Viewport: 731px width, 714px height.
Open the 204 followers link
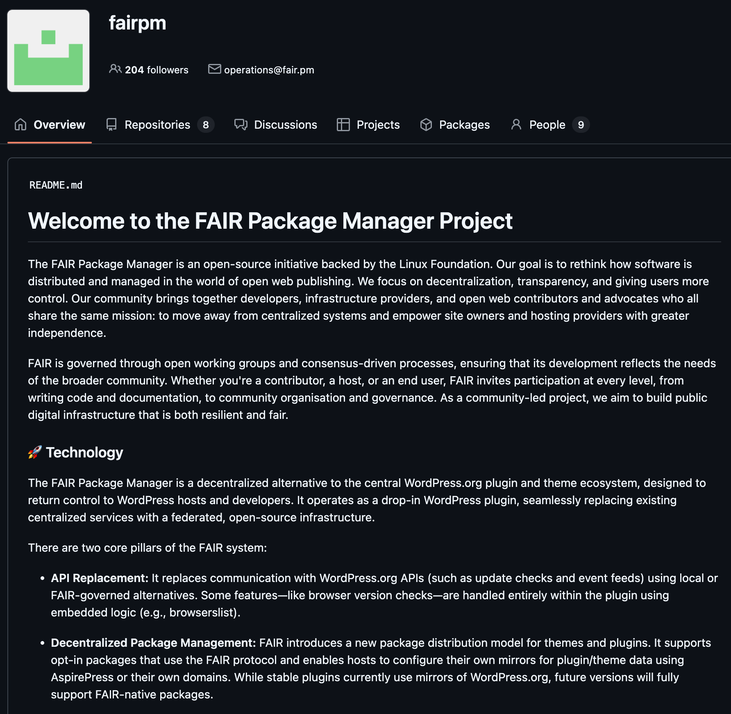[x=156, y=70]
